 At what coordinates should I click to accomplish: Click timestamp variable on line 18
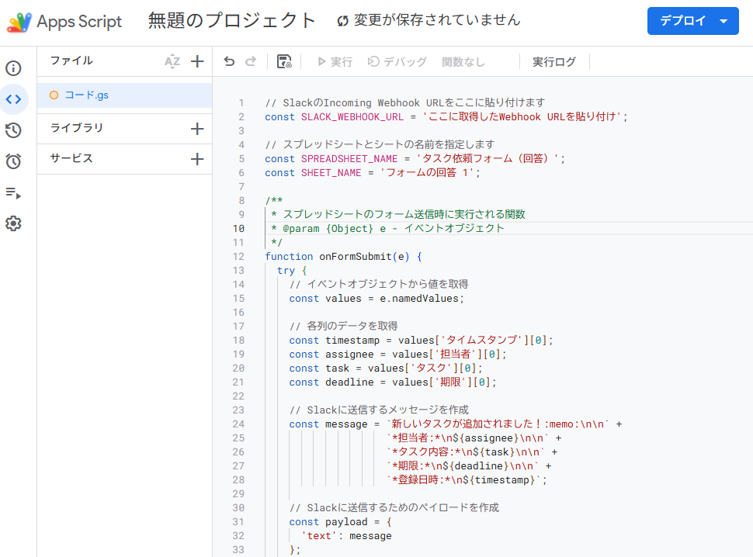352,340
